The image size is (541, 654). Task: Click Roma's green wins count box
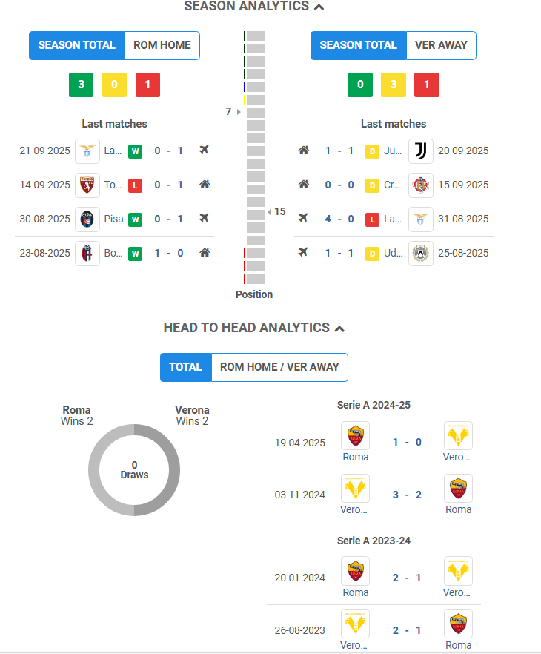click(82, 85)
